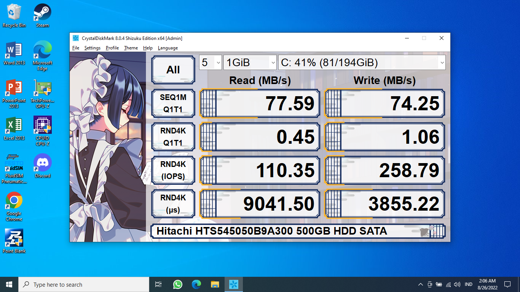Viewport: 520px width, 292px height.
Task: Close the CrystalDiskMark window
Action: pos(442,38)
